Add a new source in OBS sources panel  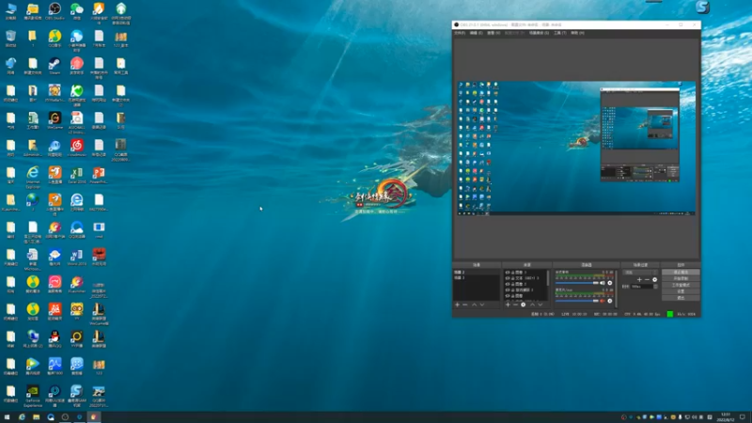pos(508,305)
